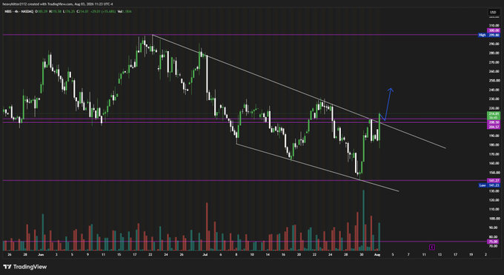
Task: Select the lower descending channel trendline
Action: [317, 168]
